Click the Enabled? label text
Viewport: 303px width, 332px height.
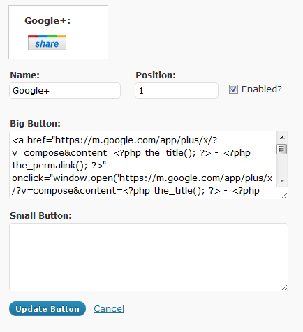coord(262,89)
